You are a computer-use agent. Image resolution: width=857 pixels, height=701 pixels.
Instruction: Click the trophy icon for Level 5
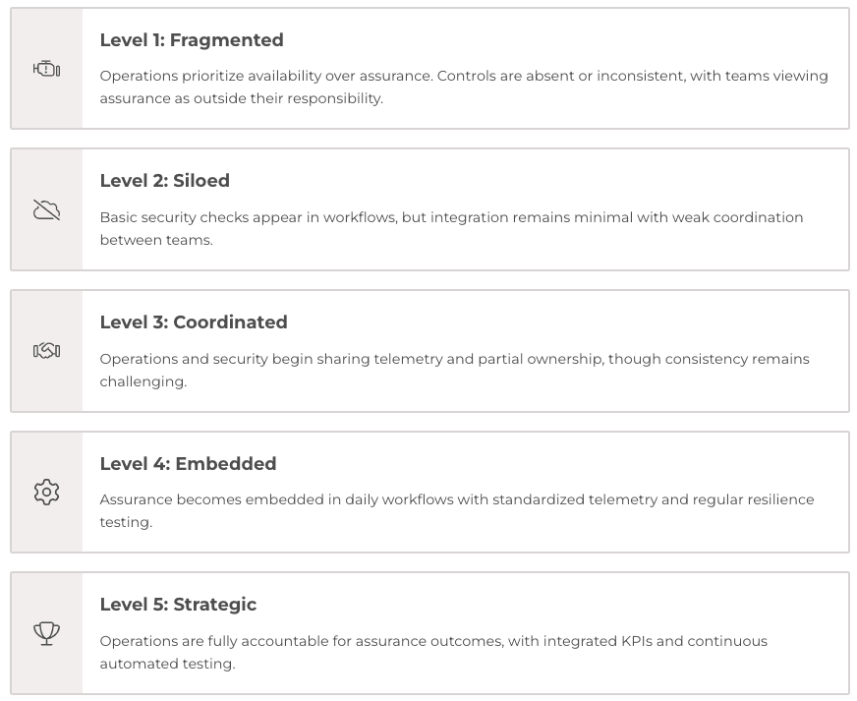tap(46, 633)
